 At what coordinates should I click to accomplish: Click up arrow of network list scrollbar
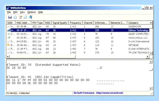tap(151, 23)
